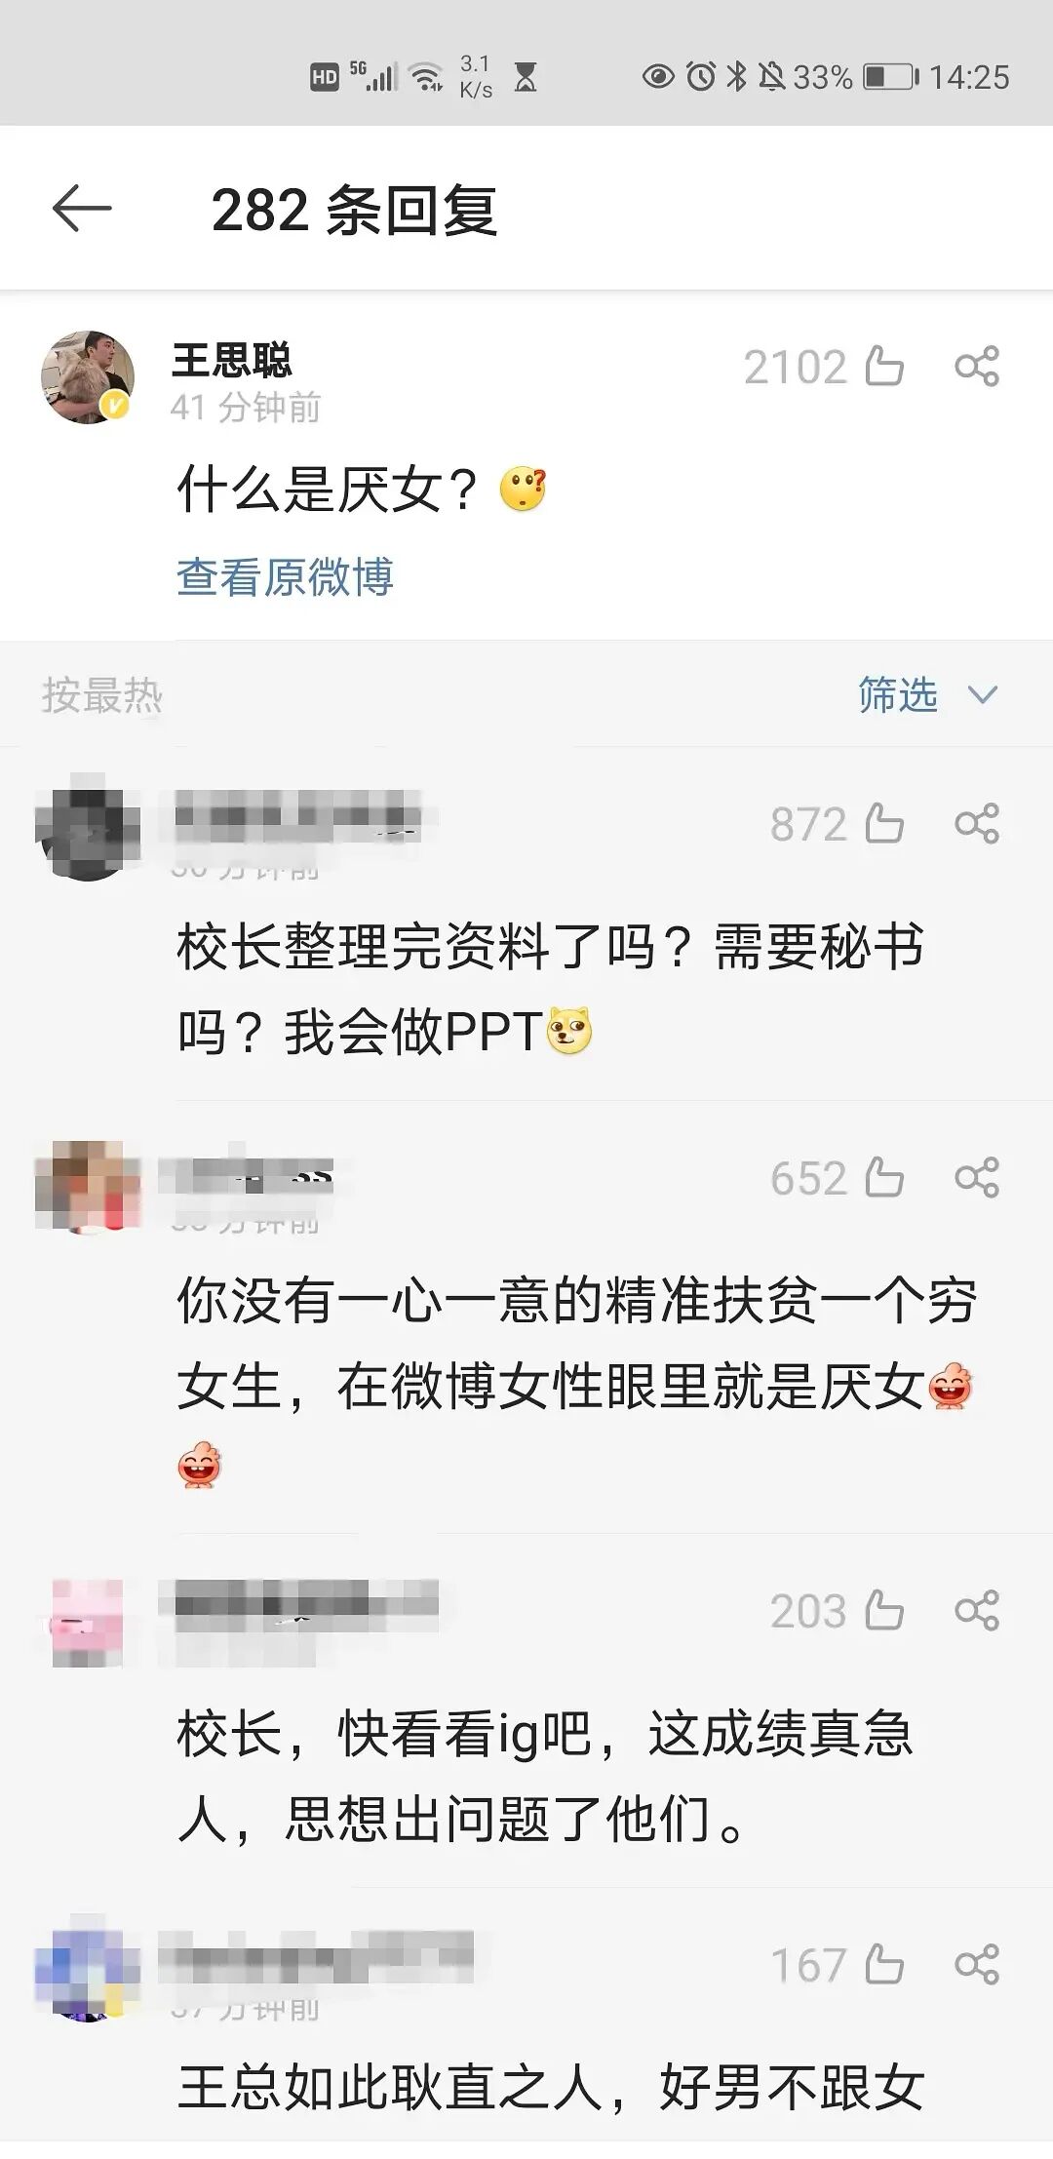This screenshot has width=1053, height=2159.
Task: Expand the chevron next to 筛选
Action: coord(982,694)
